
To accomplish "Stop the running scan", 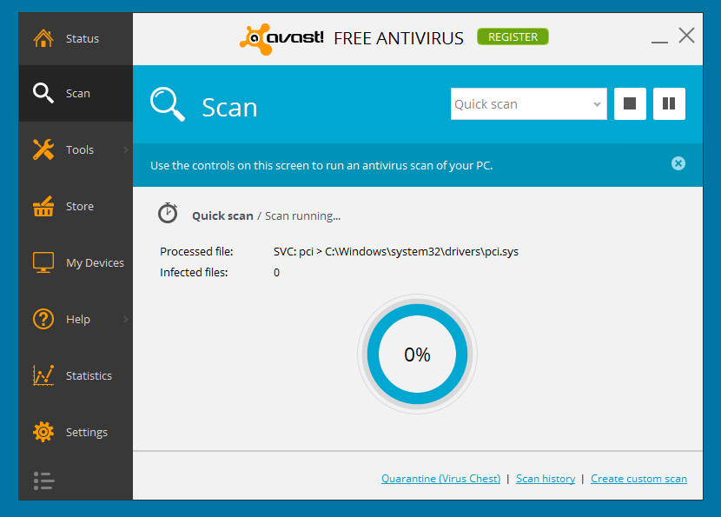I will coord(630,104).
